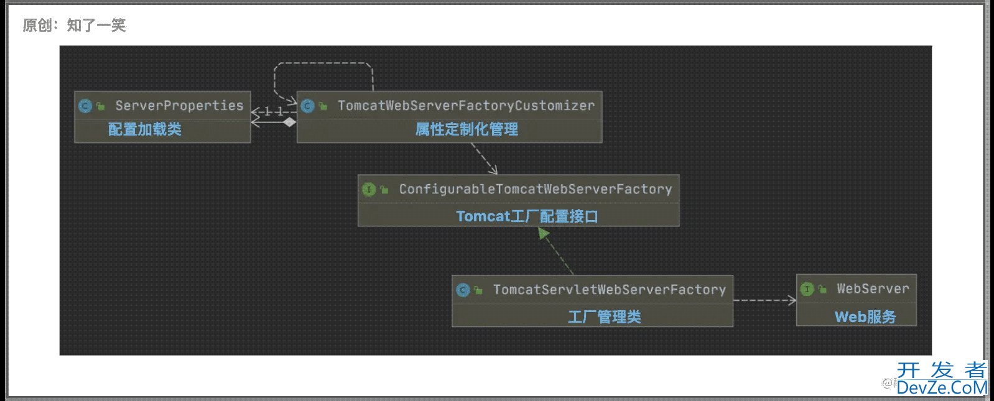Screen dimensions: 994x401
Task: Click the lock icon beside TomcatServletWebServerFactory
Action: coord(478,290)
